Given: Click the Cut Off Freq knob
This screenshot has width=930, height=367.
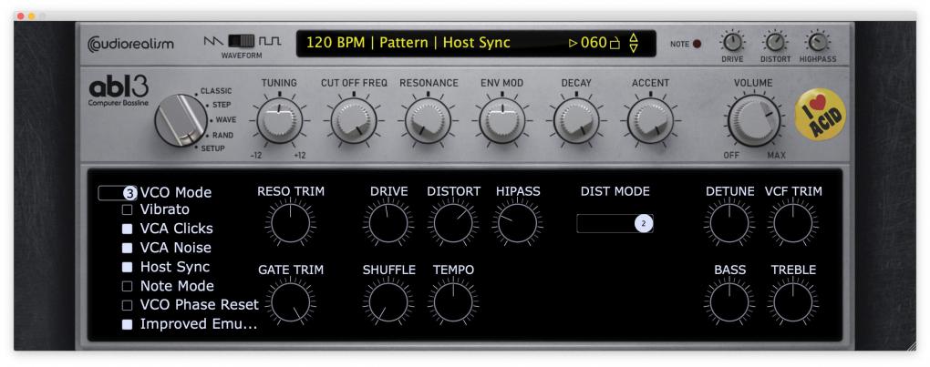Looking at the screenshot, I should tap(354, 121).
